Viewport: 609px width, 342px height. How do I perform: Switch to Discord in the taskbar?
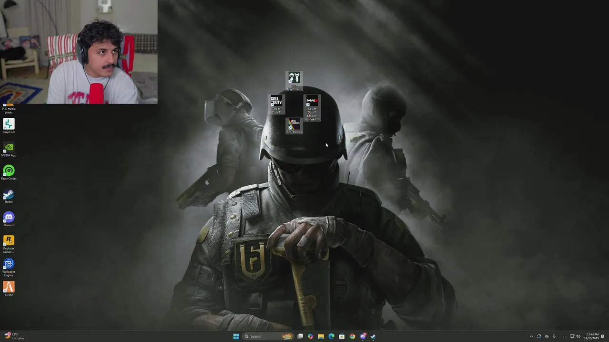click(363, 336)
